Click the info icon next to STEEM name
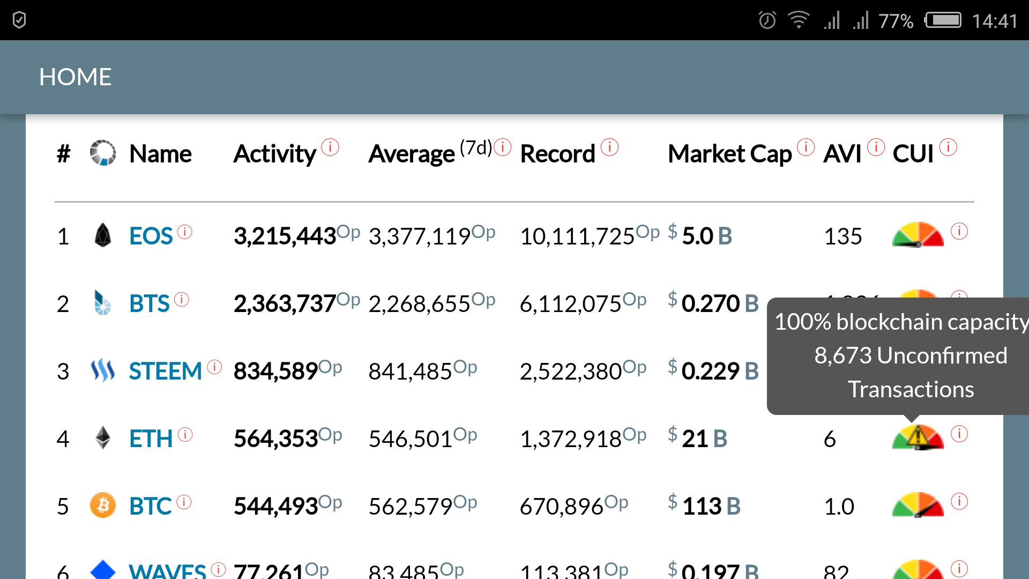The width and height of the screenshot is (1029, 579). point(214,367)
